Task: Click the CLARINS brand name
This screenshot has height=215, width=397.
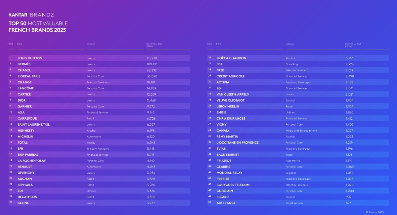Action: click(223, 167)
